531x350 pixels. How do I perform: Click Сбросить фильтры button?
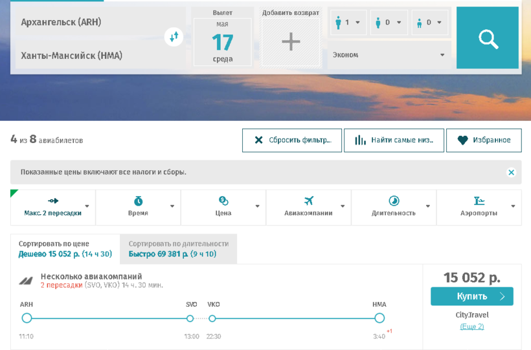[292, 140]
